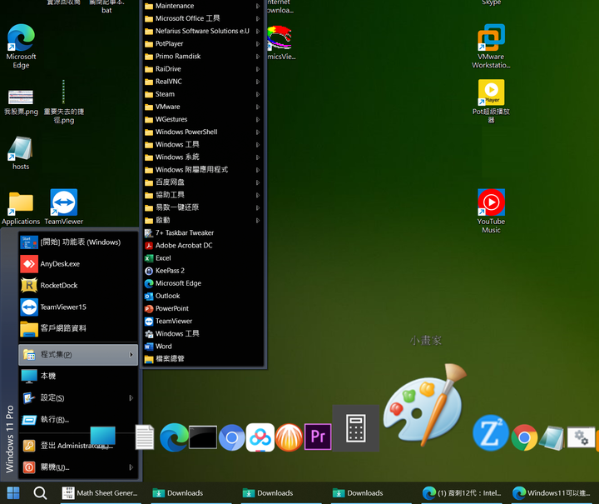Open the blue Z icon in dock

[x=491, y=433]
